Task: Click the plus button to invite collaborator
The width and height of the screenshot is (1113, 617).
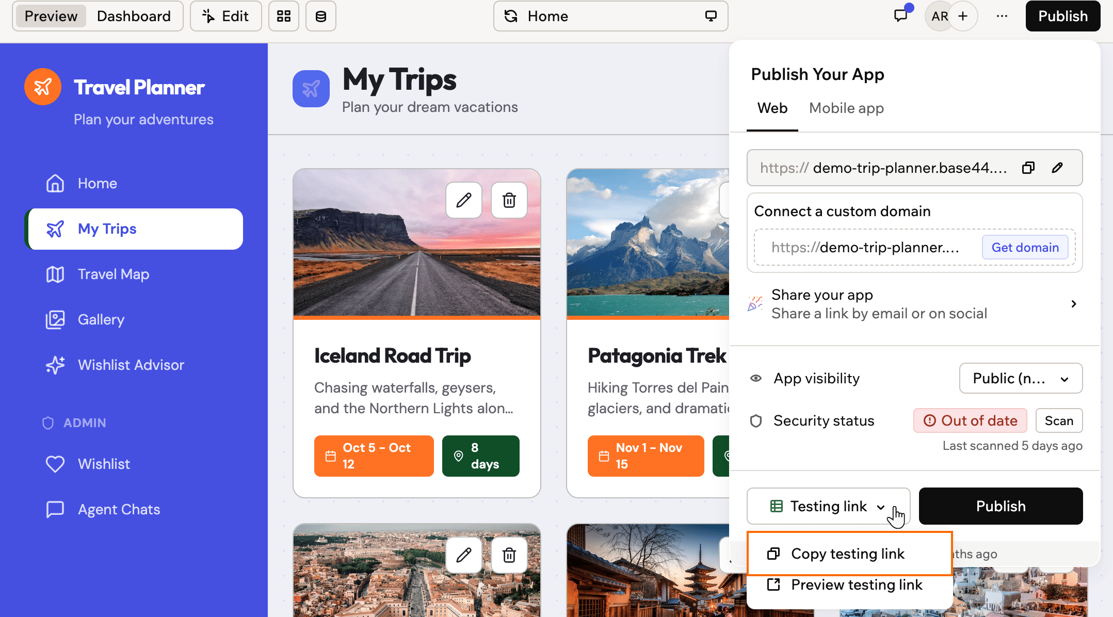Action: (x=963, y=16)
